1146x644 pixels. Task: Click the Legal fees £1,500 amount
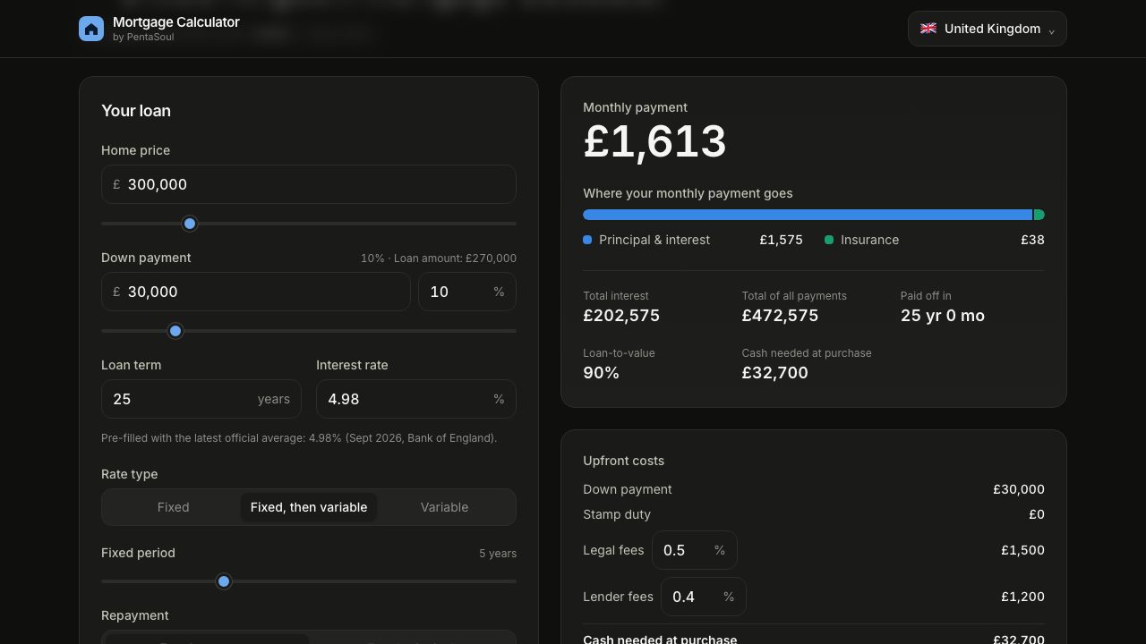pyautogui.click(x=1022, y=550)
